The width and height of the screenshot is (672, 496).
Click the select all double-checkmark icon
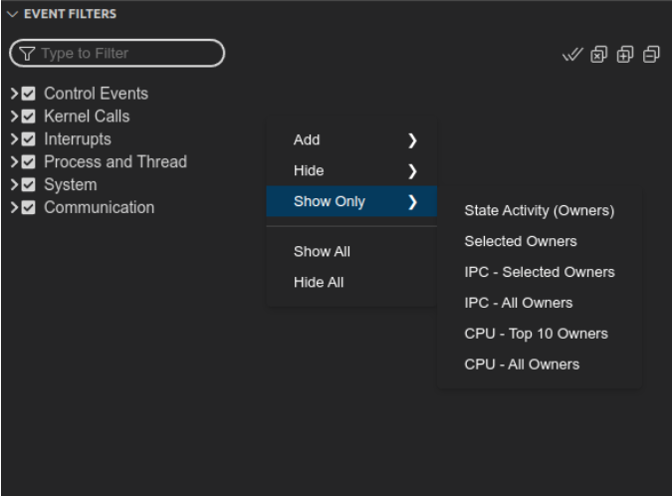click(x=572, y=55)
